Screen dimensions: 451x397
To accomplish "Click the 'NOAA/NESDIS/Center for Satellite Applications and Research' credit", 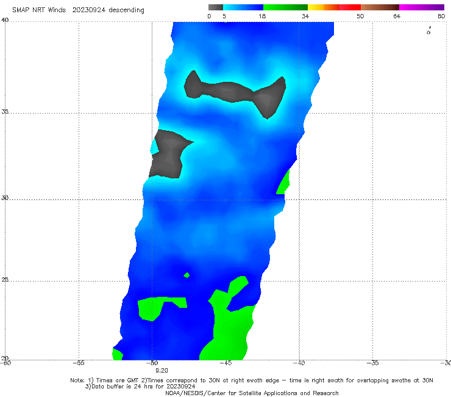I will click(x=252, y=393).
